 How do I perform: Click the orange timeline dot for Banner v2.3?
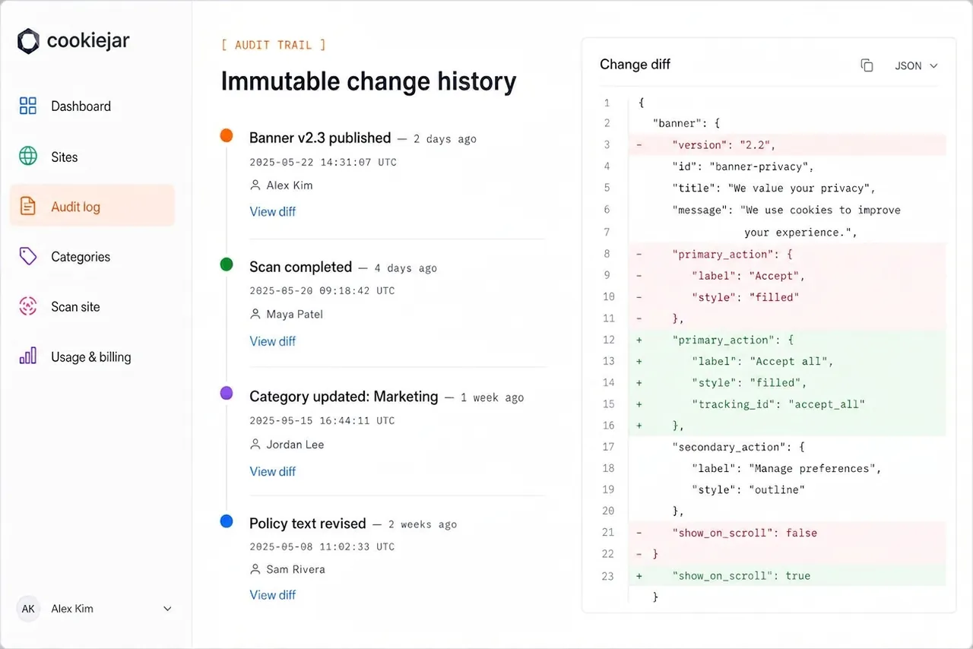226,136
